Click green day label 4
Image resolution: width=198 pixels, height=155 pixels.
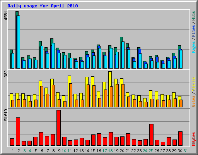coord(30,151)
